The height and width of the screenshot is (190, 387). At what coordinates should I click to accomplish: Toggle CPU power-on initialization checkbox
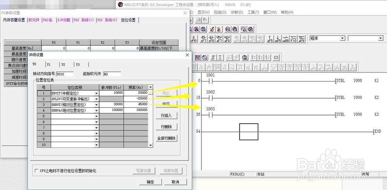pyautogui.click(x=36, y=171)
